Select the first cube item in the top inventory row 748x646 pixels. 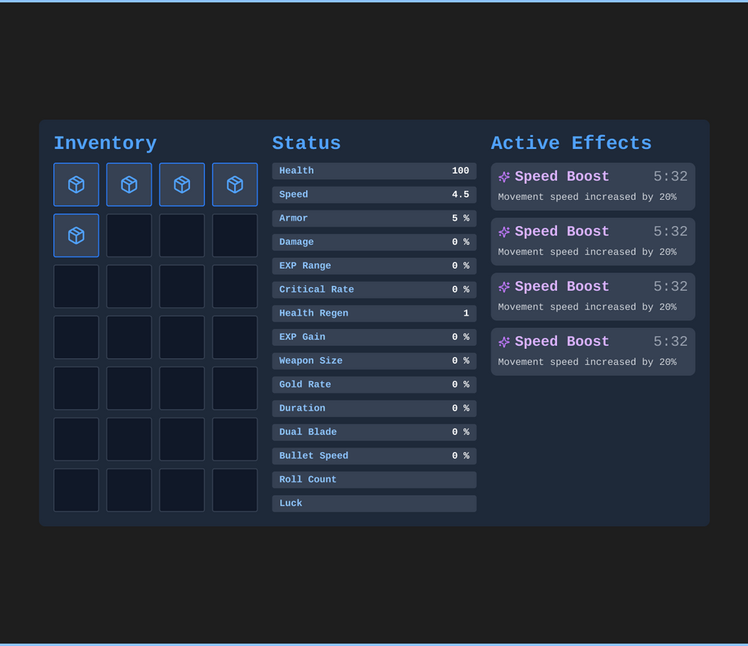(x=76, y=184)
